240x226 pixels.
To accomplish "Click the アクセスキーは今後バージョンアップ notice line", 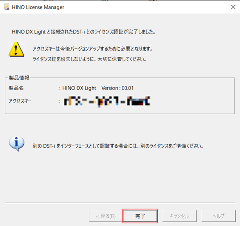I will tap(93, 49).
